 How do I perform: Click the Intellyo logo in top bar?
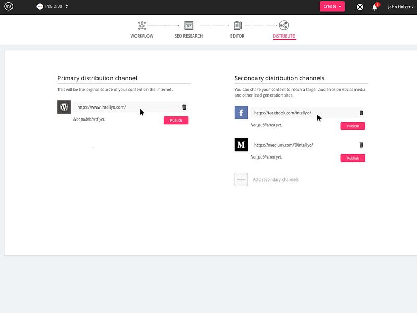[8, 6]
